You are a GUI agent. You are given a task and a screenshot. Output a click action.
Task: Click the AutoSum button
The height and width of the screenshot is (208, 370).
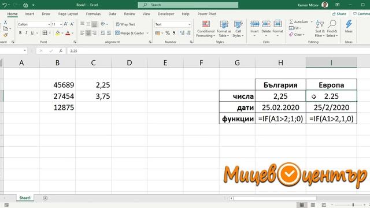[298, 22]
